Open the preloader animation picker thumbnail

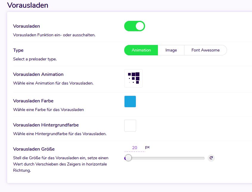coord(133,78)
